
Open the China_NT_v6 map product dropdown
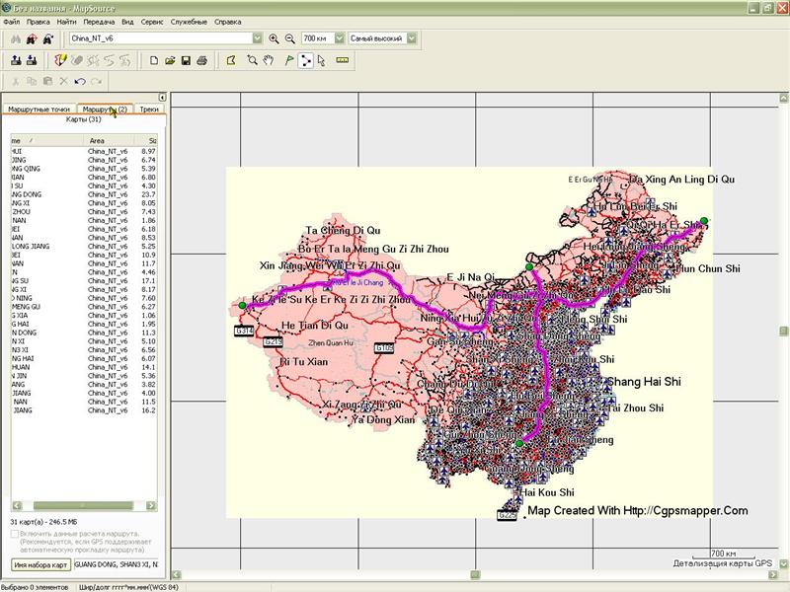click(x=257, y=38)
